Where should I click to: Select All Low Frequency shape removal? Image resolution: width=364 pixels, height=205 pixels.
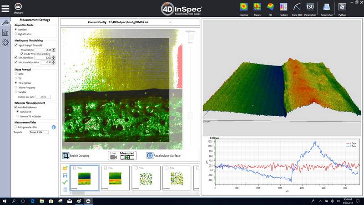click(16, 87)
